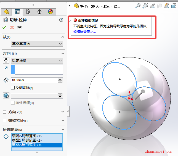178x156 pixels.
Task: Click the 零件2 (默认<<默认>_显... part name
Action: (100, 6)
